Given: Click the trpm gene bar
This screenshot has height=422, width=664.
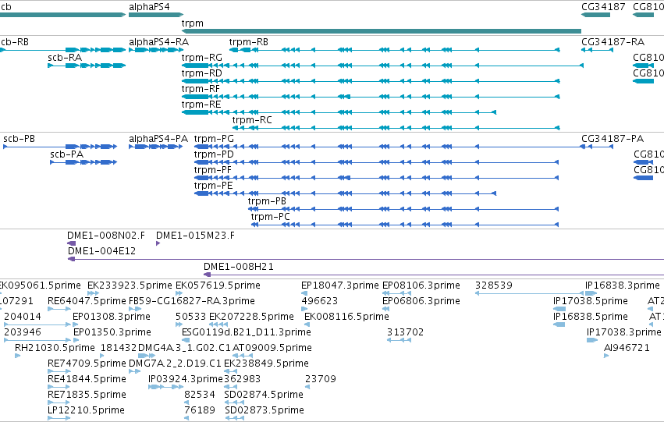Looking at the screenshot, I should (x=381, y=31).
